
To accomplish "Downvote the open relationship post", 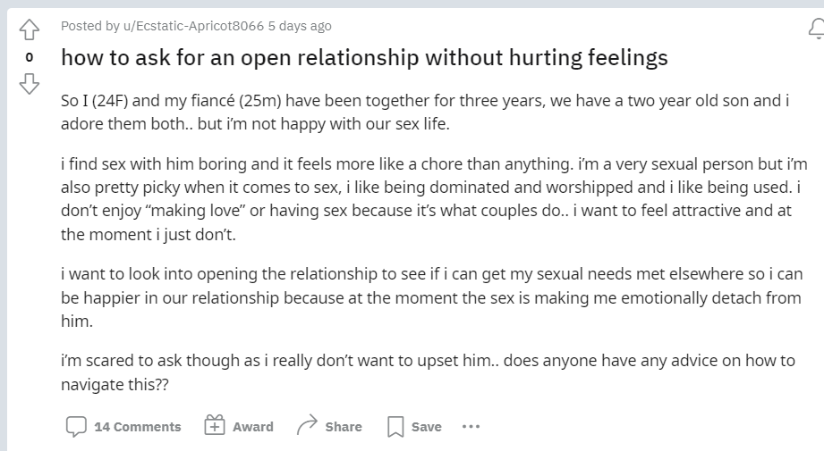I will 30,83.
